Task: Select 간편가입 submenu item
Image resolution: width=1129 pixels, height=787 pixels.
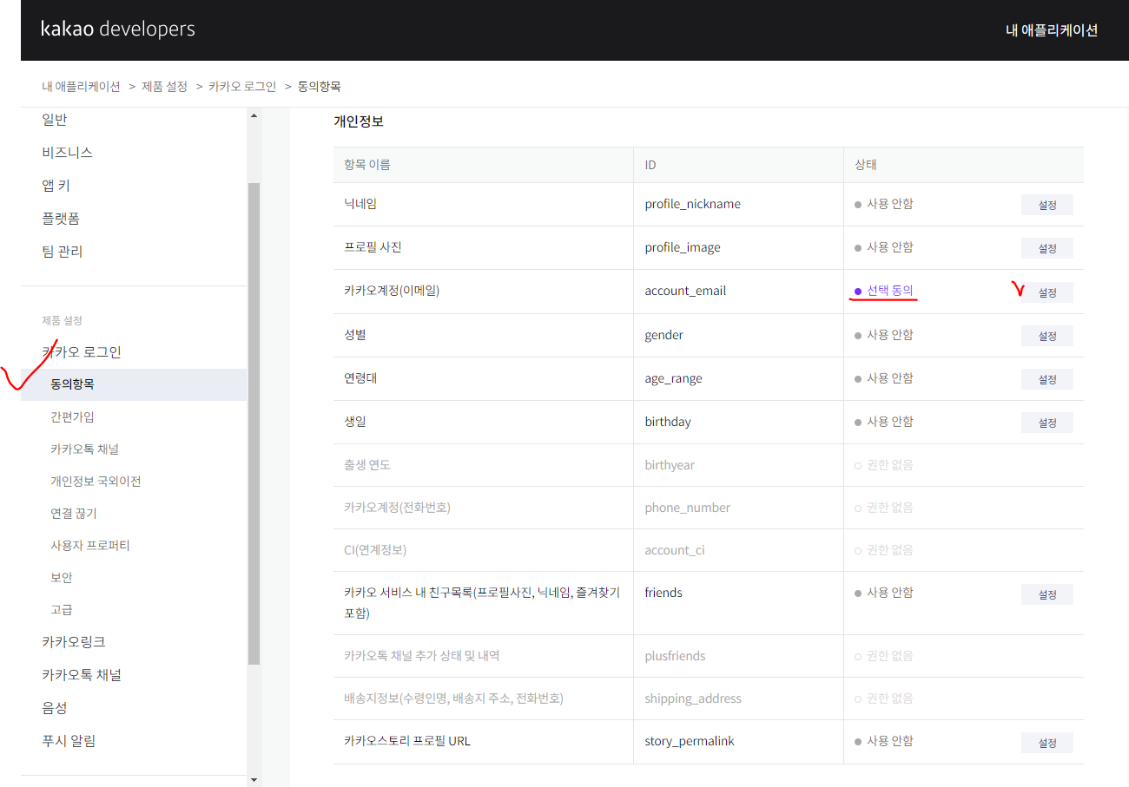Action: pos(72,417)
